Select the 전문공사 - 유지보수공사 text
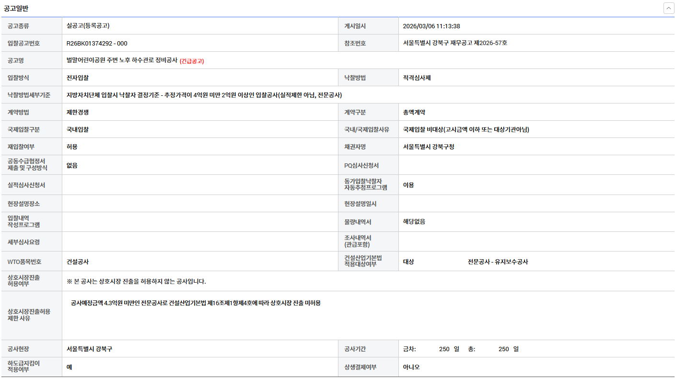Screen dimensions: 675x378 pos(498,262)
